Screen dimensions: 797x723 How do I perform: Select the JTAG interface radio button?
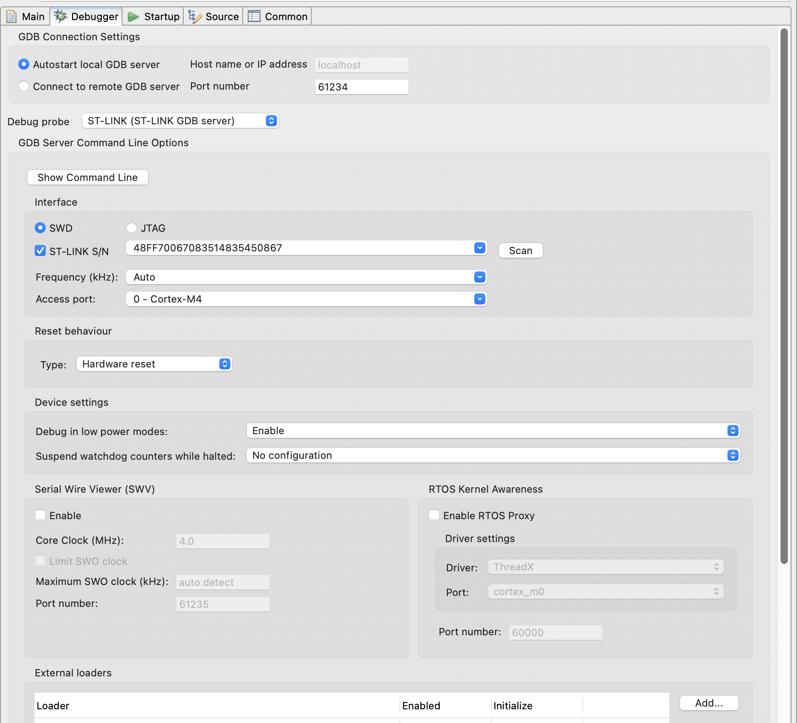131,228
